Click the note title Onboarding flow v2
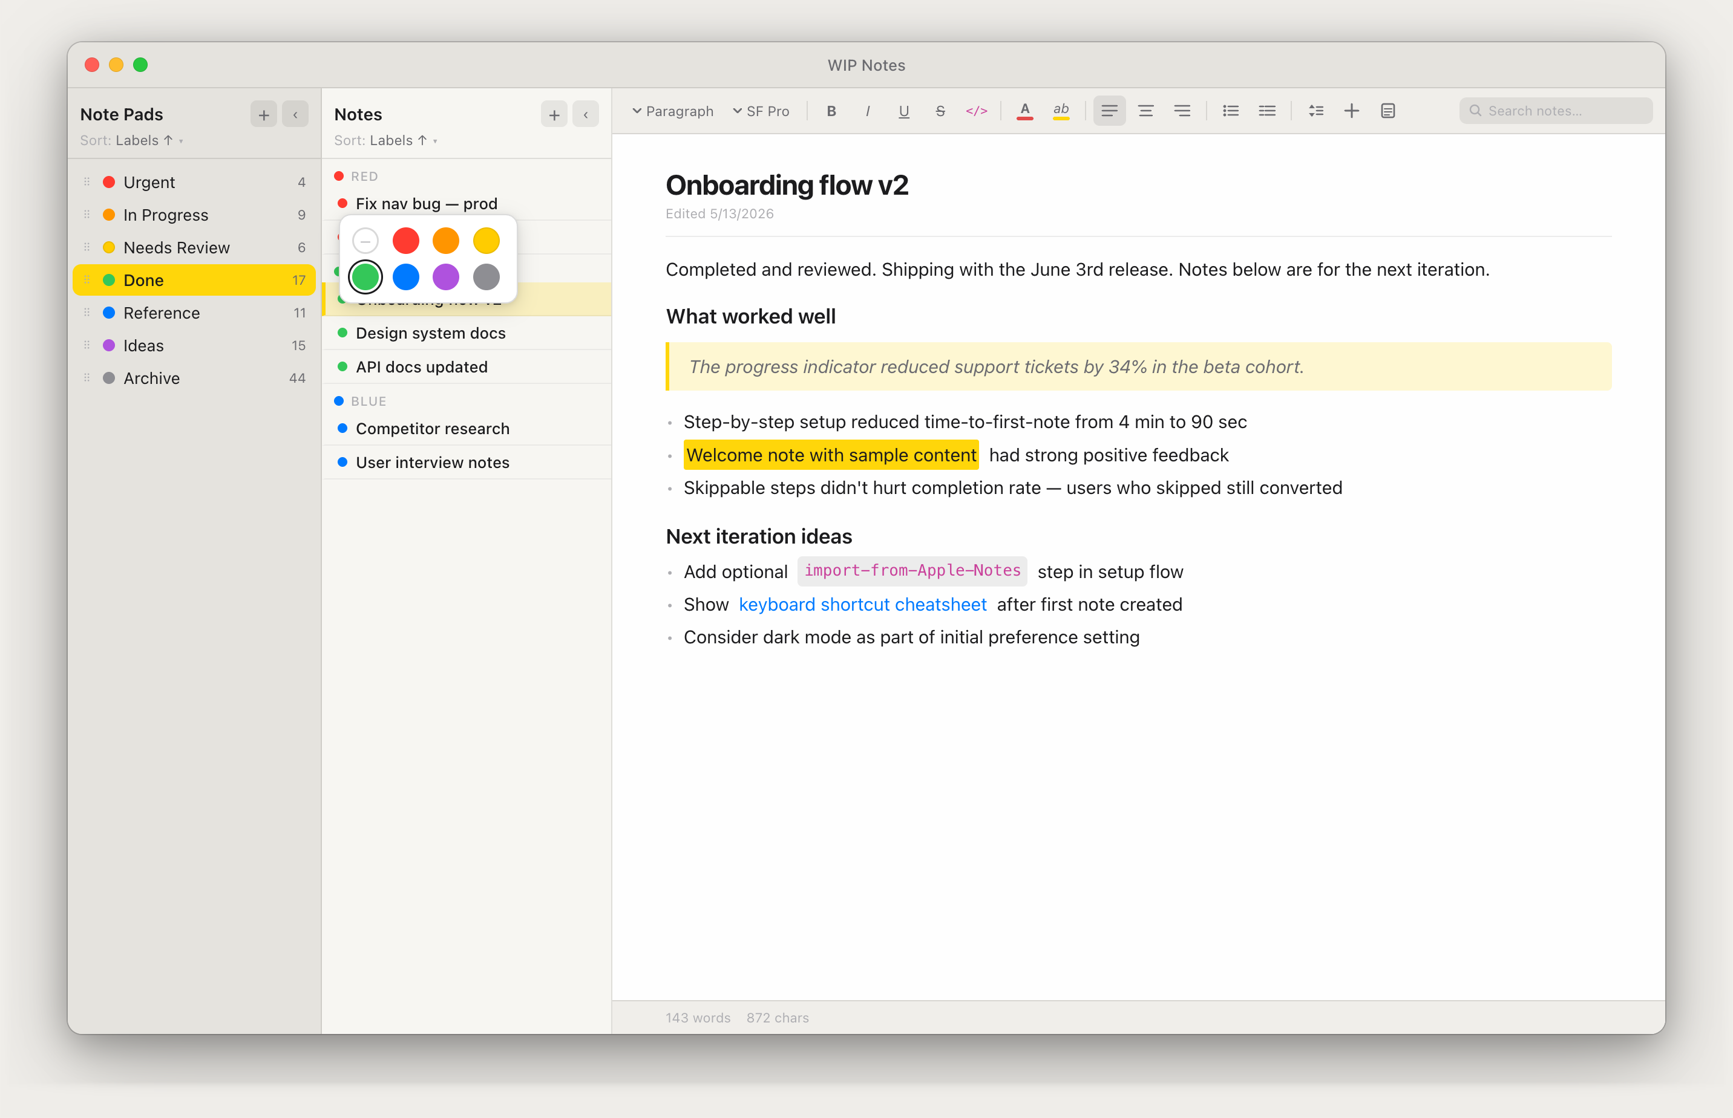The height and width of the screenshot is (1118, 1733). point(787,185)
